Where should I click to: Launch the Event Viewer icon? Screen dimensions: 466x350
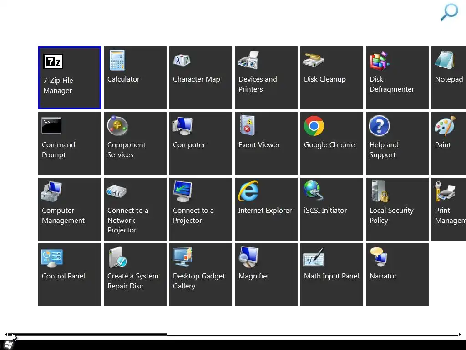(248, 125)
